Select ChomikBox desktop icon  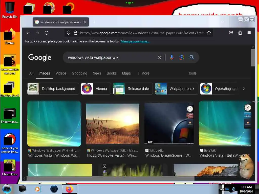pyautogui.click(x=10, y=168)
